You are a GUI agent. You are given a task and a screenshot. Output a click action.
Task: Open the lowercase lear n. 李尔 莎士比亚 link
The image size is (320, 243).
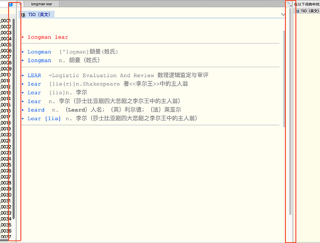[x=34, y=101]
